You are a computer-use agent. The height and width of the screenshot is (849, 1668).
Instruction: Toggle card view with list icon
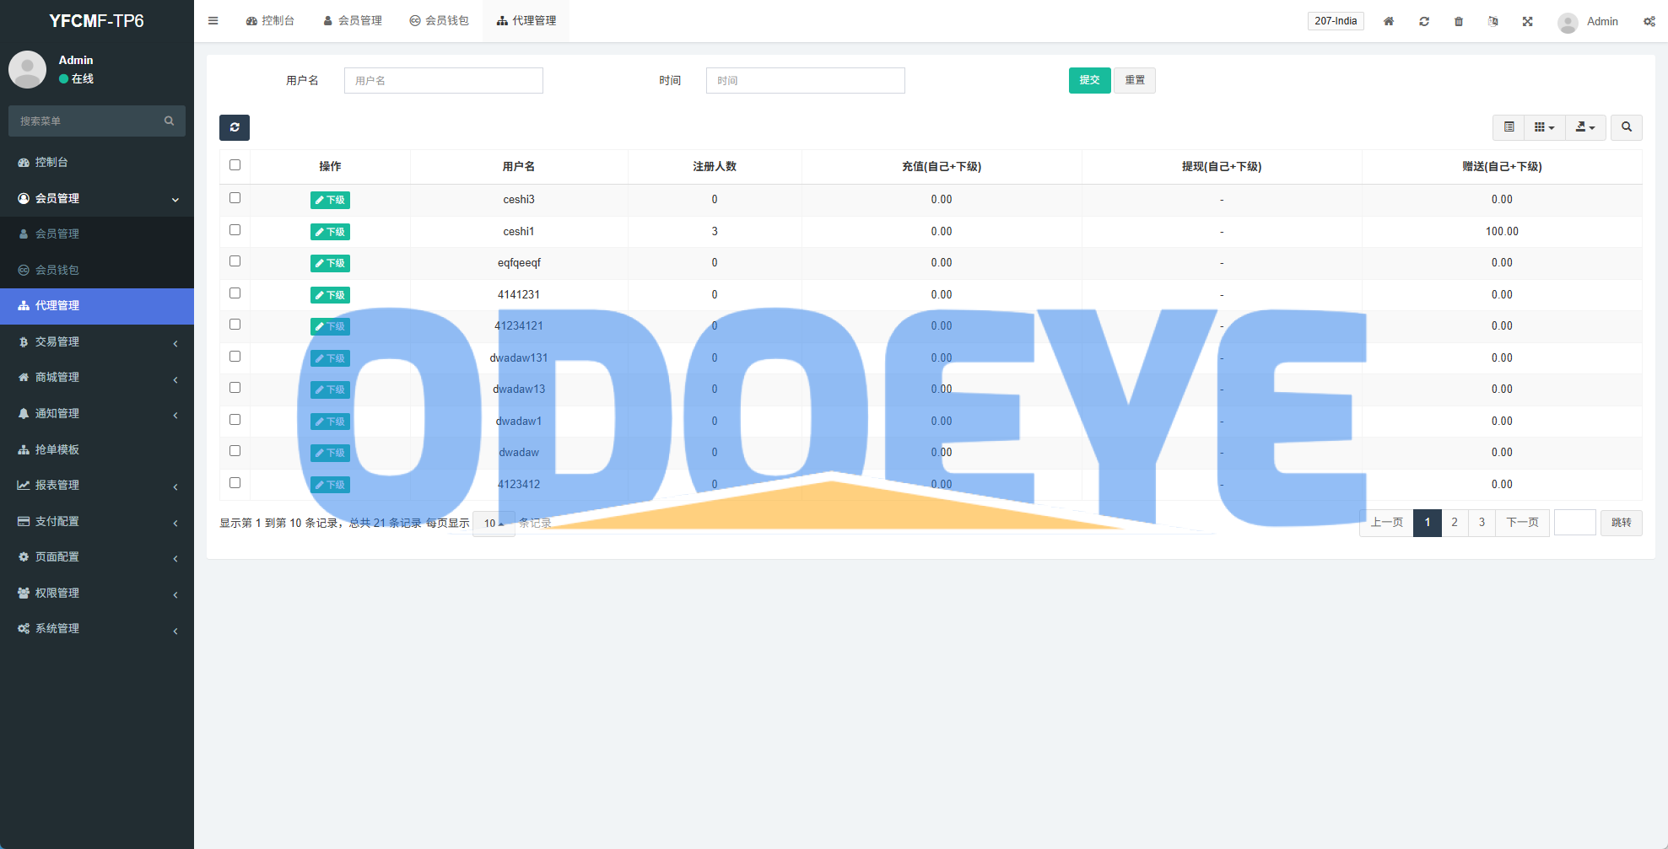coord(1509,127)
